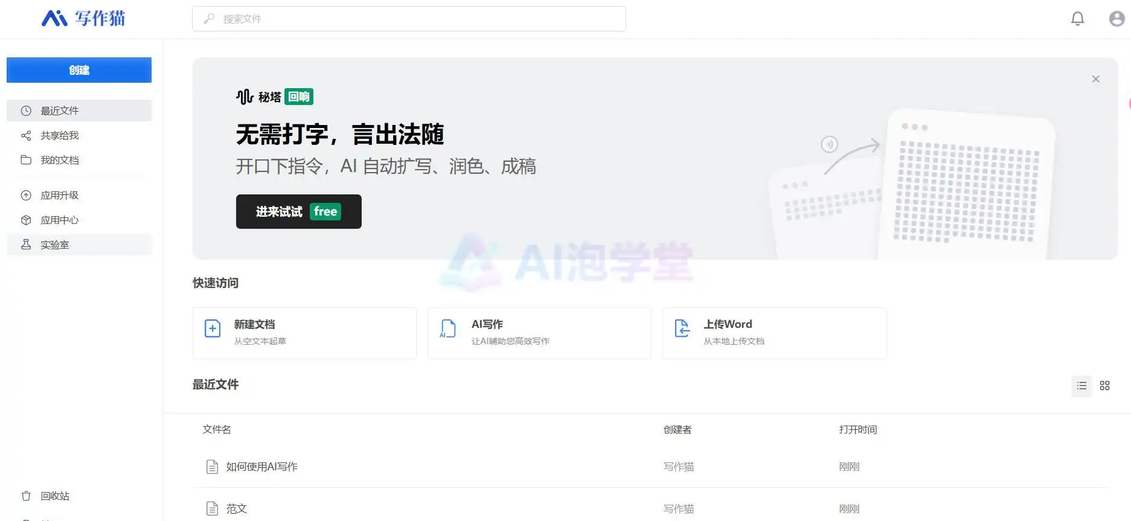1131x521 pixels.
Task: Switch recent files to list view
Action: [x=1081, y=386]
